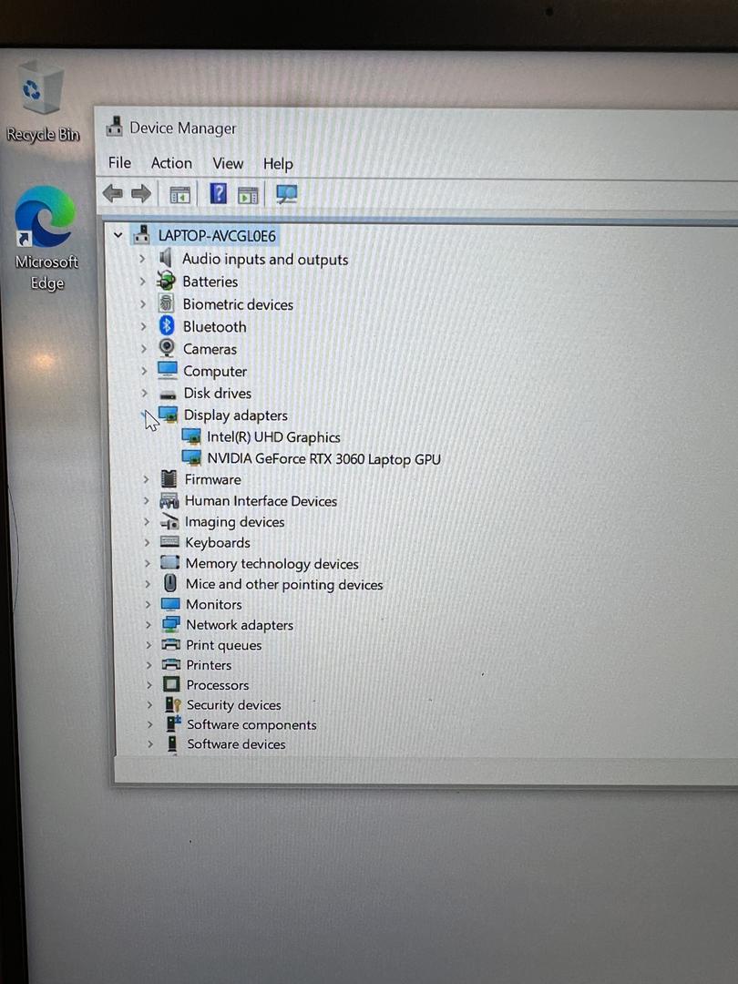Screen dimensions: 738x984
Task: Click the fingerprint Biometric devices icon
Action: click(x=167, y=303)
